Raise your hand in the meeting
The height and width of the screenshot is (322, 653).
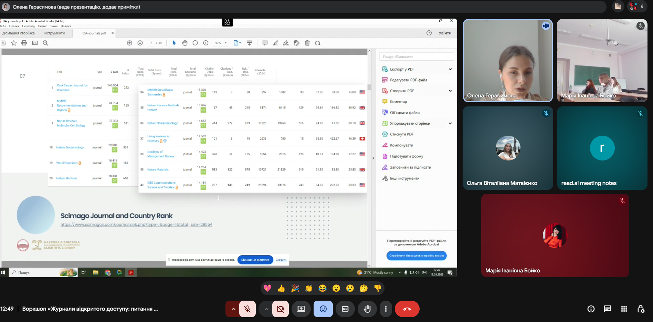pyautogui.click(x=367, y=309)
